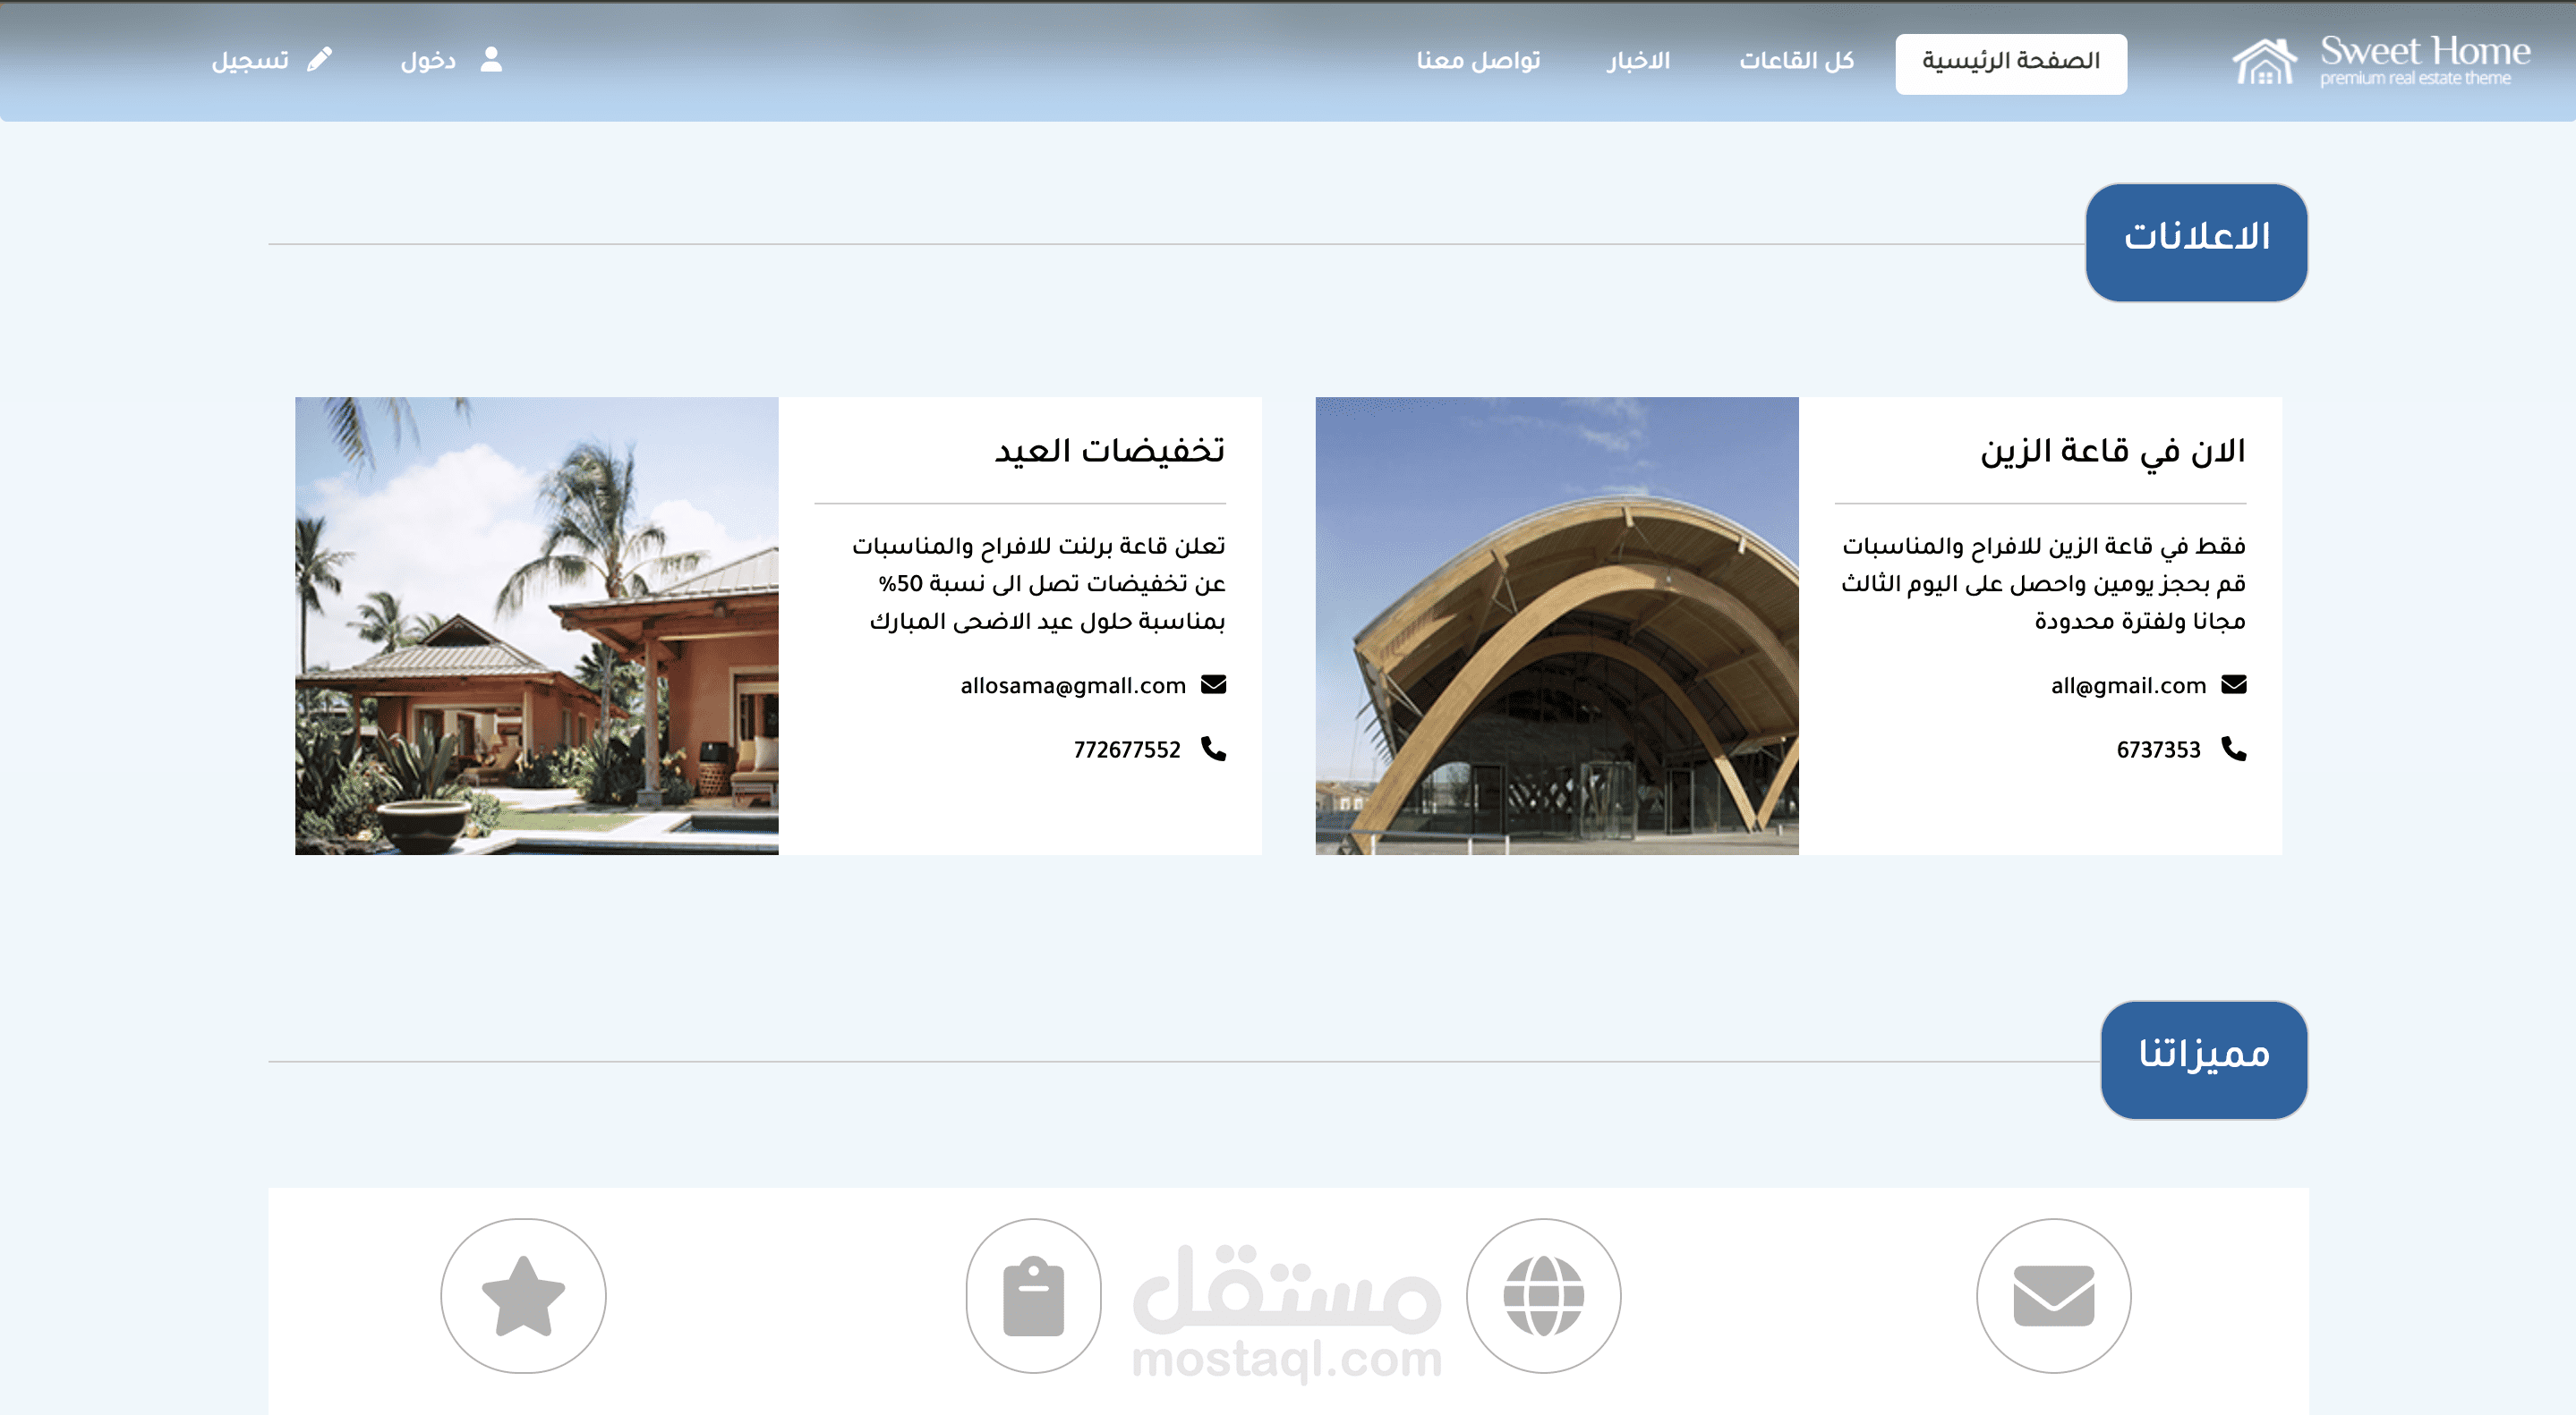Click phone icon next to 6737353
This screenshot has height=1415, width=2576.
tap(2233, 749)
